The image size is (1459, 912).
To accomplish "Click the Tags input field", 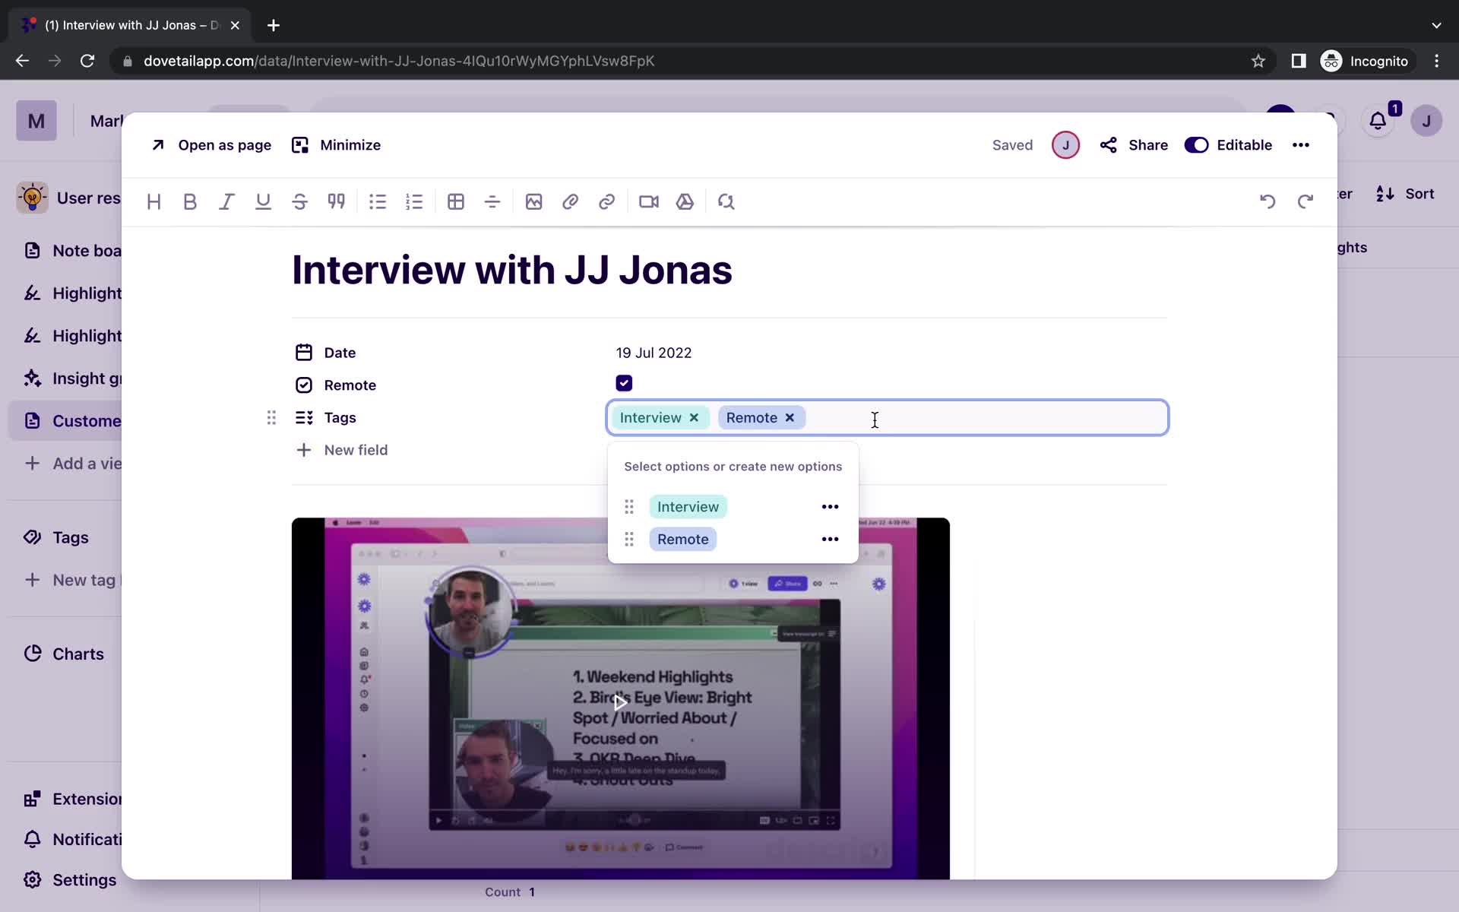I will (x=875, y=417).
